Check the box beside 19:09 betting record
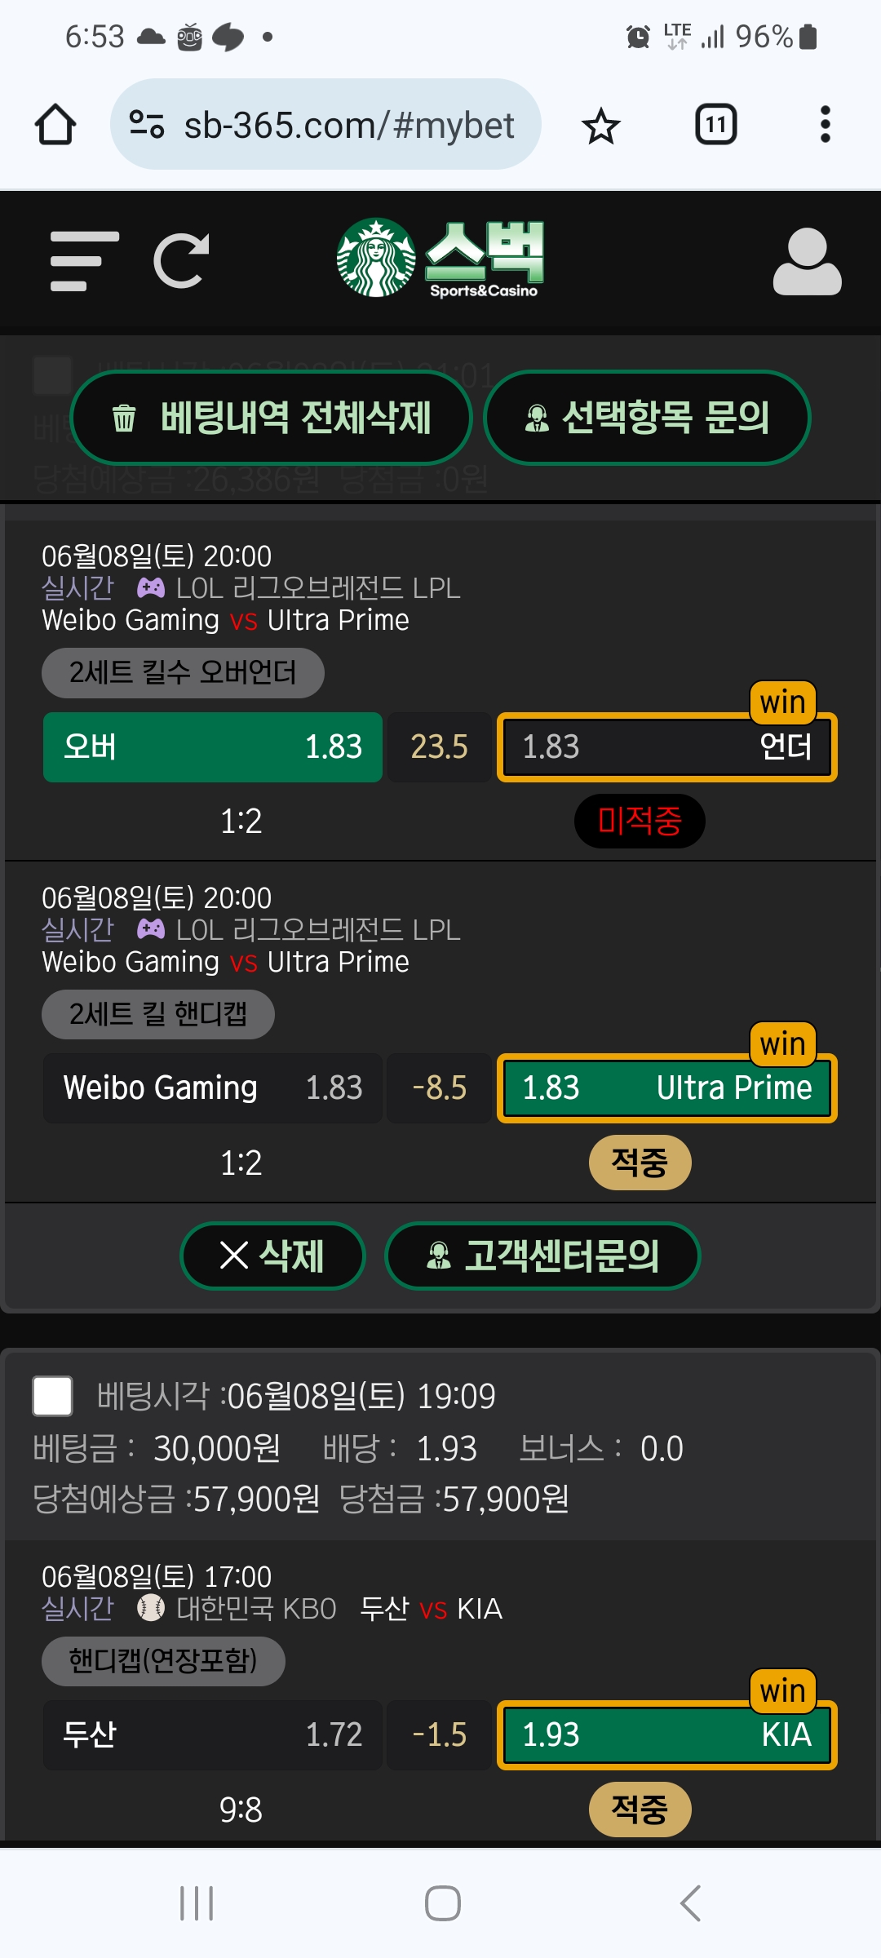This screenshot has width=881, height=1958. [x=52, y=1396]
